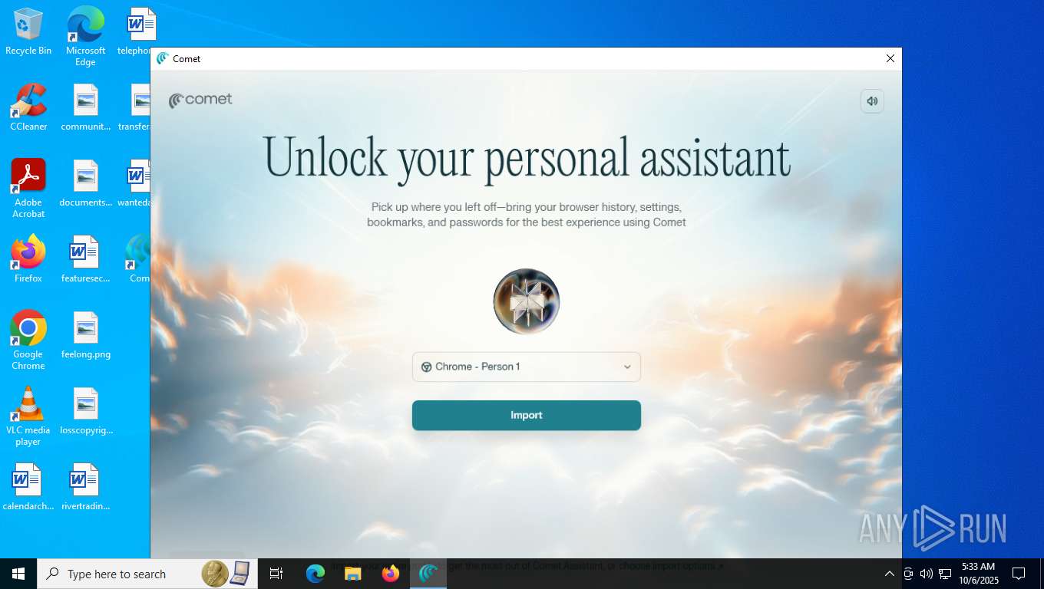Image resolution: width=1044 pixels, height=589 pixels.
Task: Open File Explorer from the taskbar
Action: (x=352, y=574)
